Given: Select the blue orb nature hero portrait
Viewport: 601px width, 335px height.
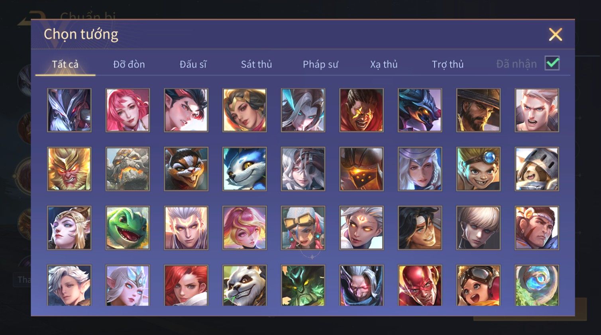Looking at the screenshot, I should click(x=537, y=286).
